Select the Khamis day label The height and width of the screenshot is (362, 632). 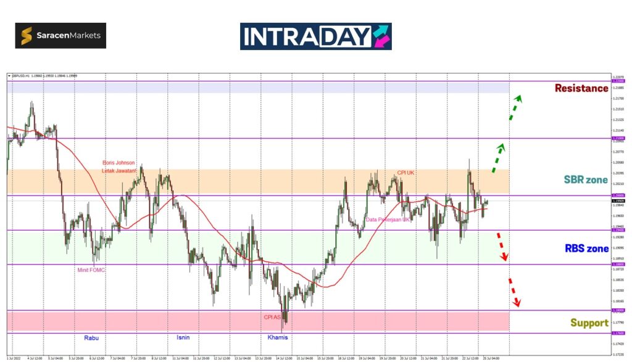277,337
